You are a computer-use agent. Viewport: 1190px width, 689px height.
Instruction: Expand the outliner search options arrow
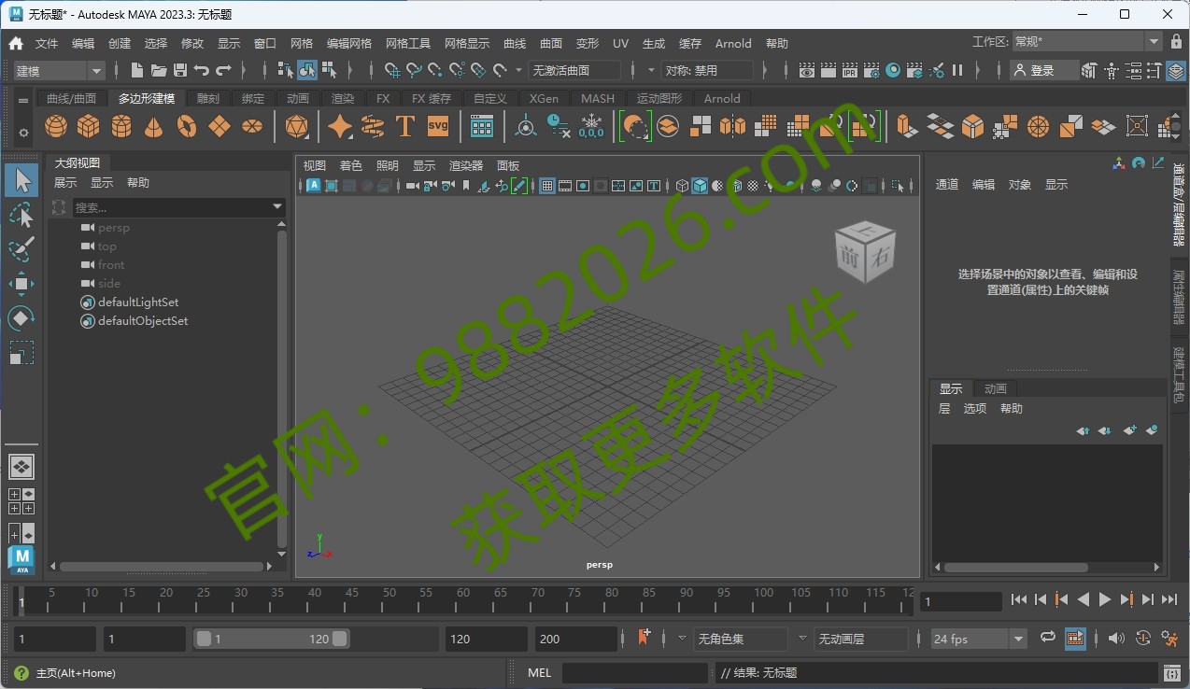click(277, 207)
